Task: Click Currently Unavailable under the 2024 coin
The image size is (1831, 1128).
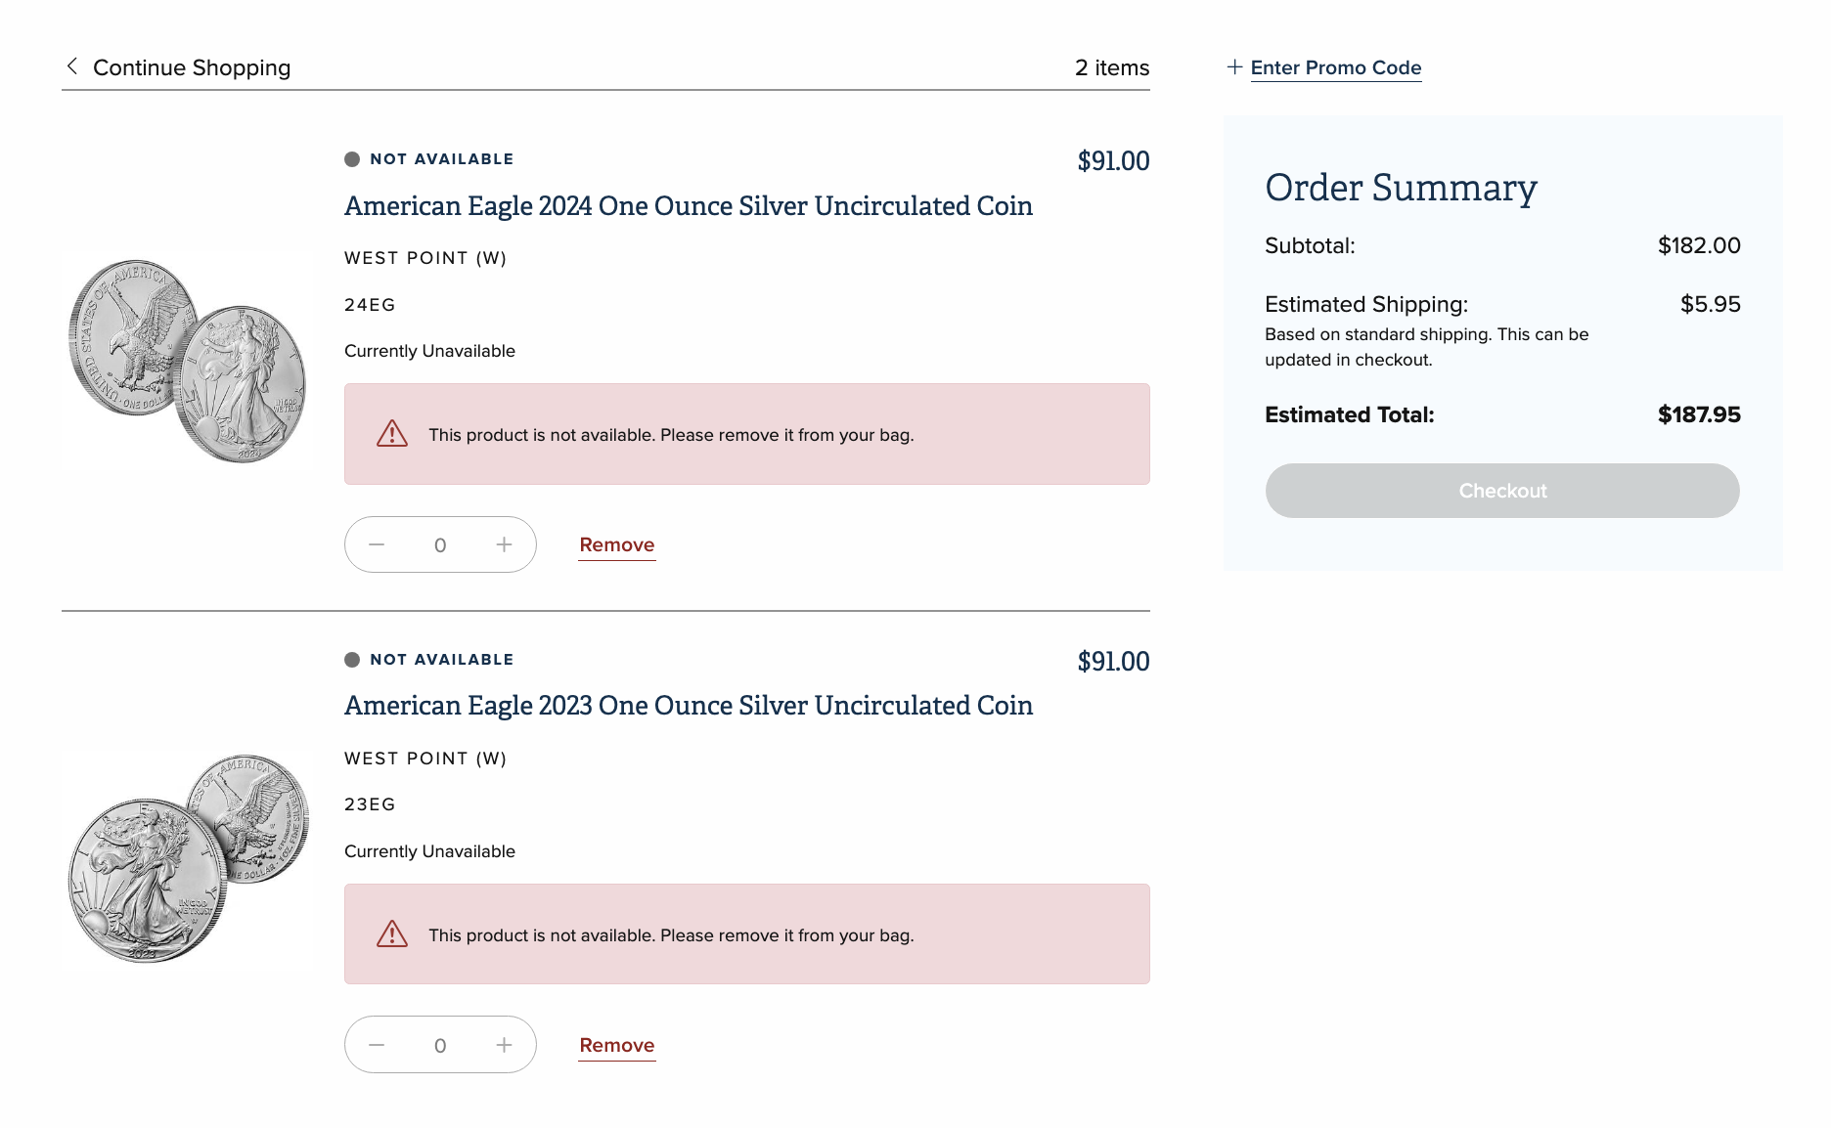Action: point(429,351)
